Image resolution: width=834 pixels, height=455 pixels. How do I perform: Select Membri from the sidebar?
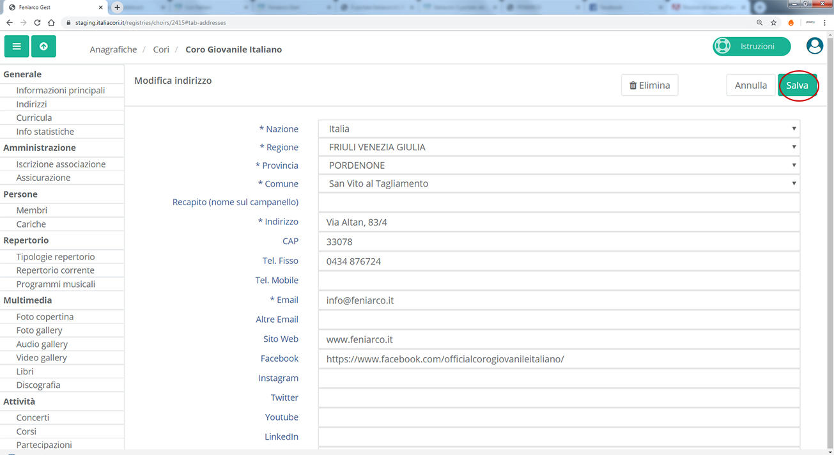(32, 210)
